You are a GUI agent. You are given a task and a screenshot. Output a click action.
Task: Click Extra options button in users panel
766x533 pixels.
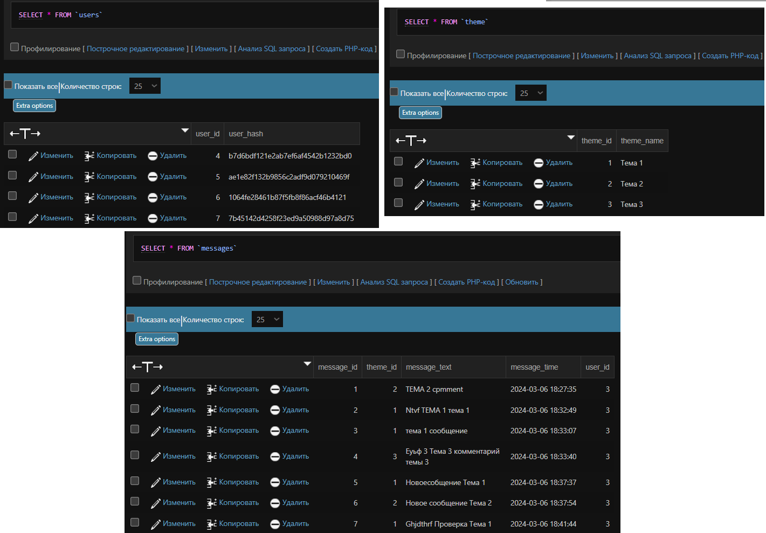click(34, 106)
